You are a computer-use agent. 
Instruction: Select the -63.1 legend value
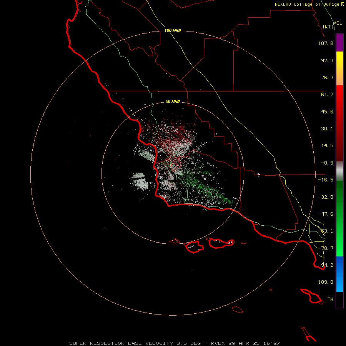coord(326,231)
